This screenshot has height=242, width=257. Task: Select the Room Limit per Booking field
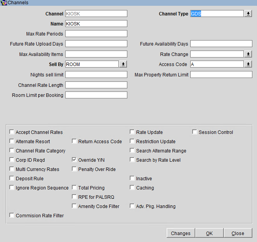96,95
